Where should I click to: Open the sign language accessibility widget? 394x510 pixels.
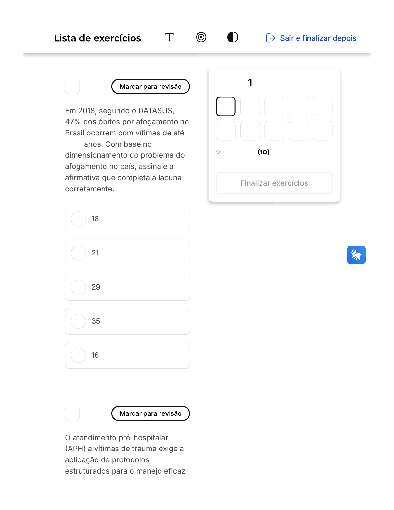click(x=356, y=255)
